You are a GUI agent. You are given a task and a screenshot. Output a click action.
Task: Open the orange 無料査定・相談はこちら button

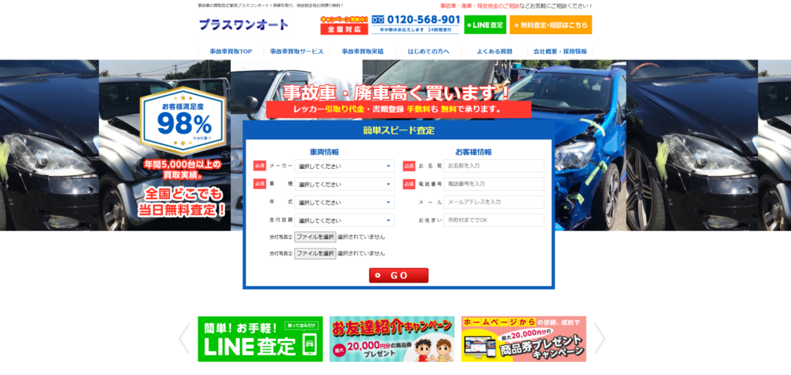coord(551,25)
